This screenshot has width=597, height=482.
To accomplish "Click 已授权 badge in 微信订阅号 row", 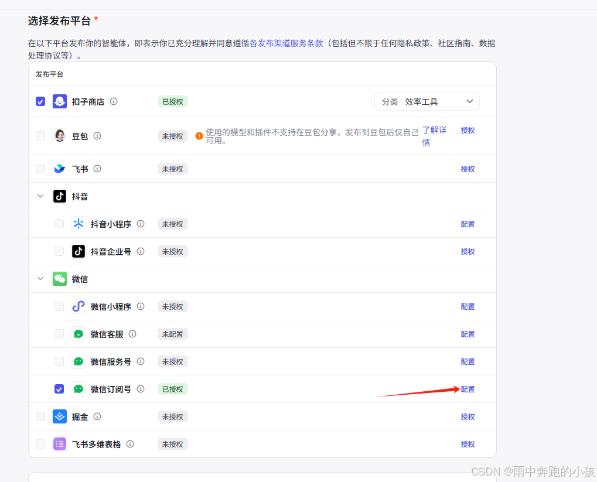I will coord(172,389).
